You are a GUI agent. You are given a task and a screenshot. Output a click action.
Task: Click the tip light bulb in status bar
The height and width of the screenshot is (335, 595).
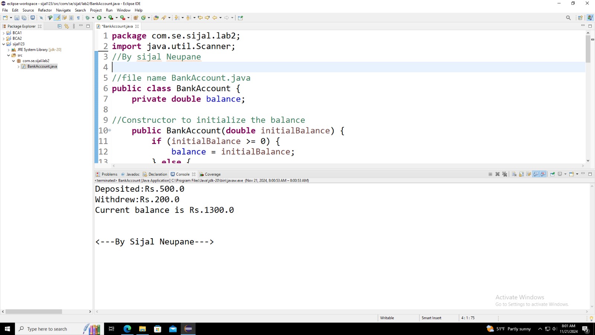tap(591, 318)
